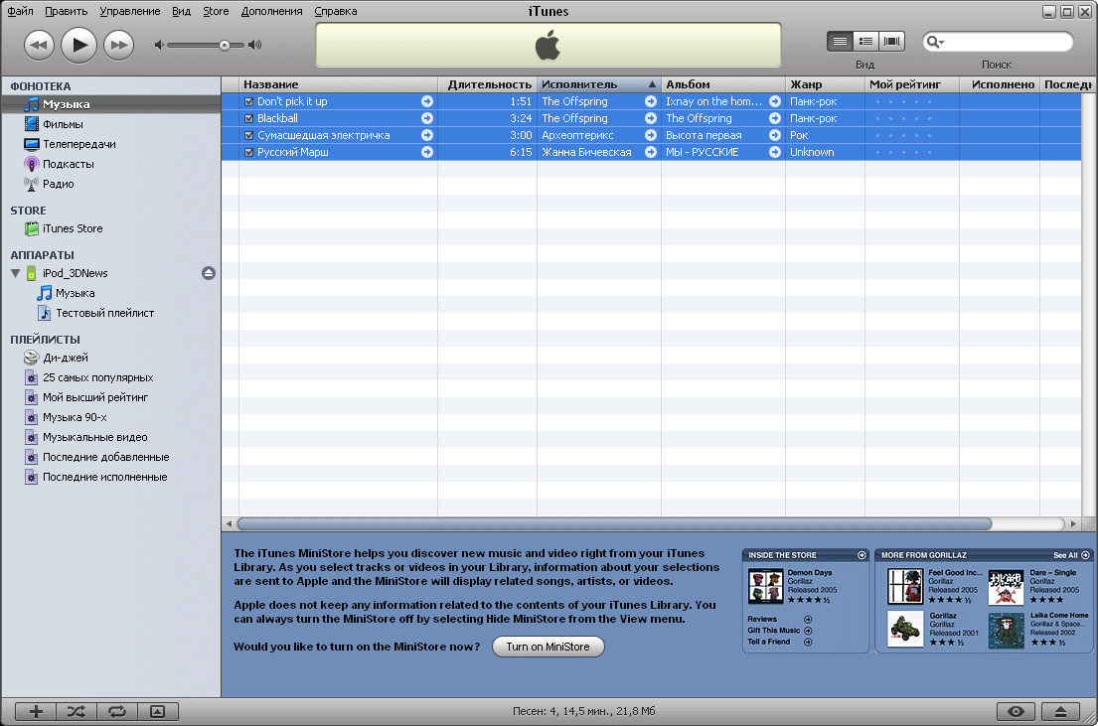Adjust the volume slider knob
Screen dimensions: 1098x726
tap(225, 46)
